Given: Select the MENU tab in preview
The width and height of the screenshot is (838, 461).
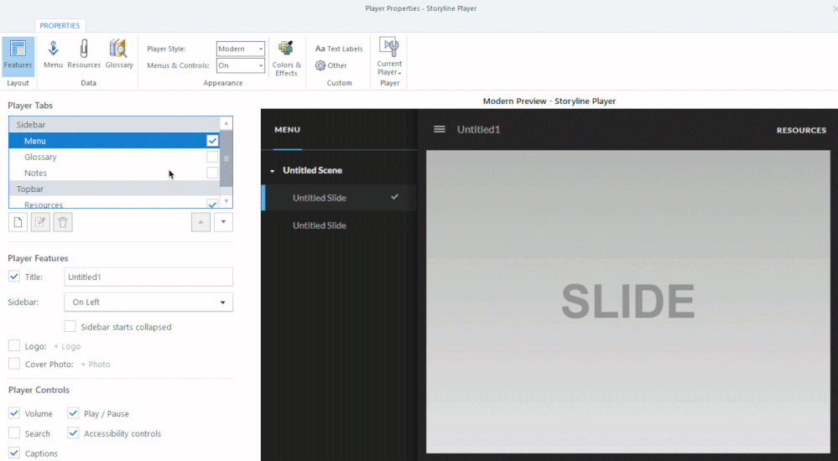Looking at the screenshot, I should (x=287, y=129).
